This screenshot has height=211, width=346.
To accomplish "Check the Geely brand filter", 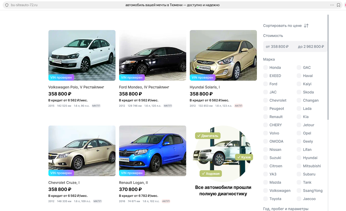I will [x=299, y=141].
